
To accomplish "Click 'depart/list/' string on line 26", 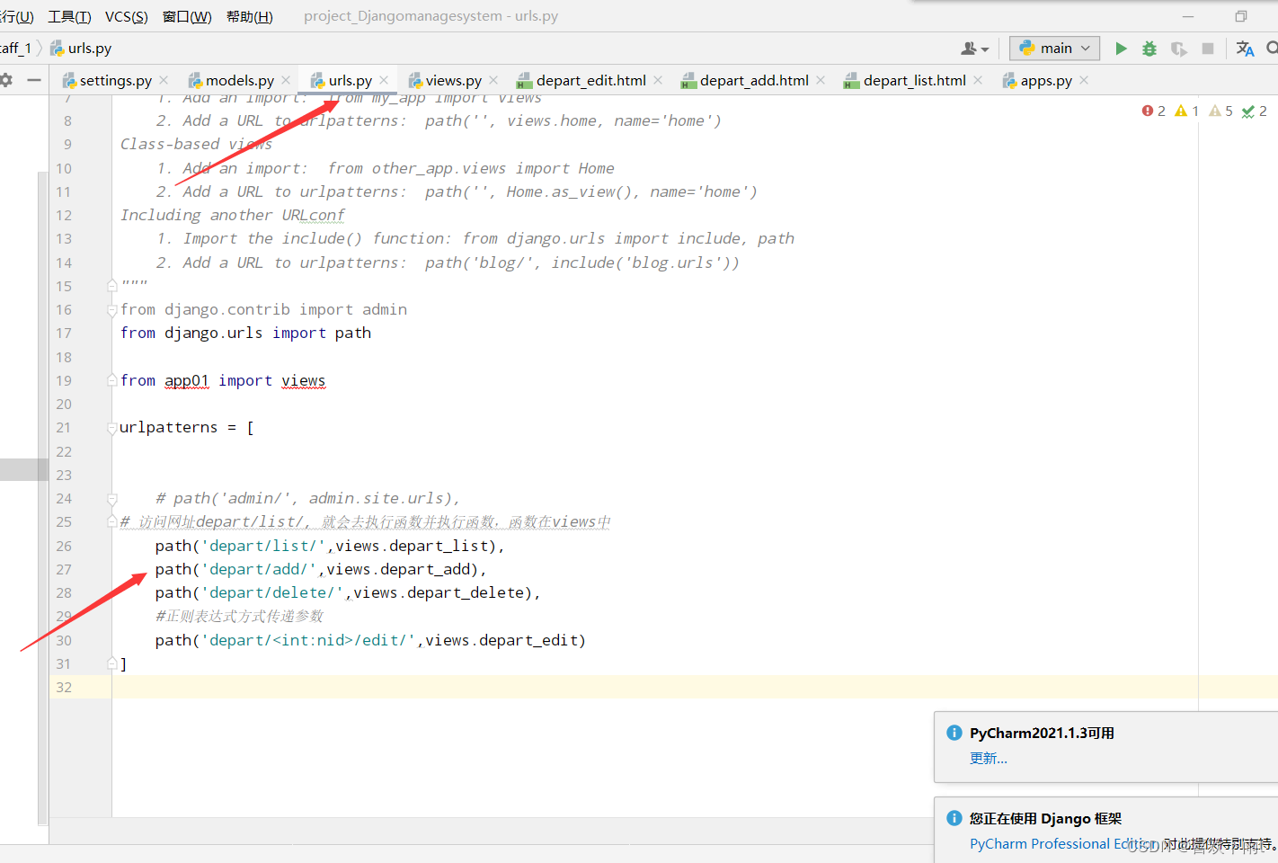I will (262, 547).
